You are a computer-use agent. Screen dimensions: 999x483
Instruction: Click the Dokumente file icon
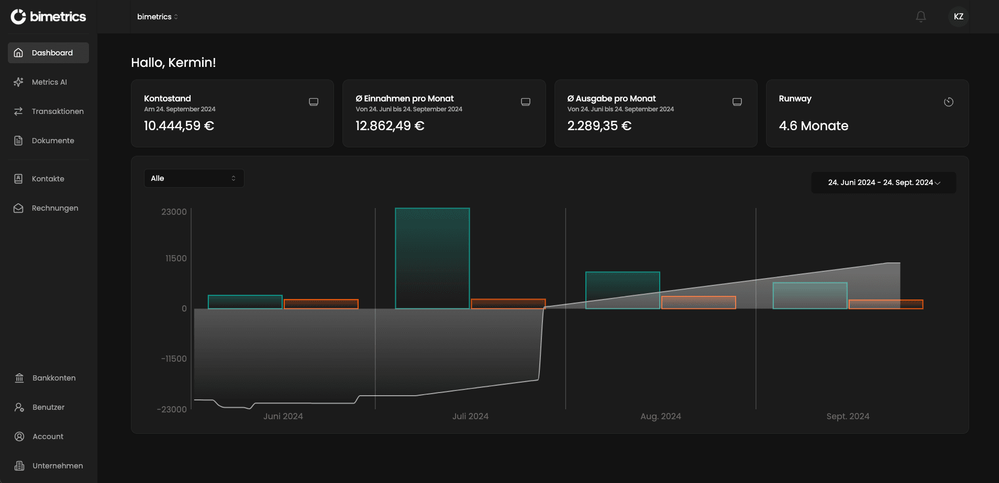[18, 141]
